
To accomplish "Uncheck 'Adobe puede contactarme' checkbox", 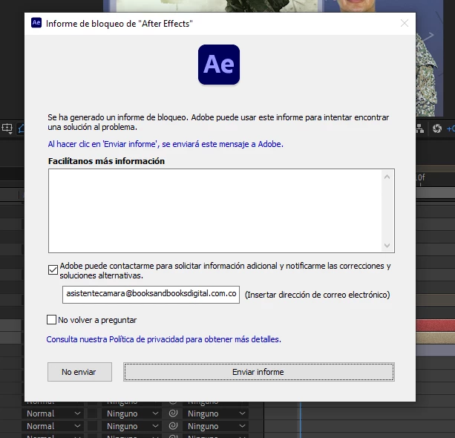I will (x=53, y=270).
